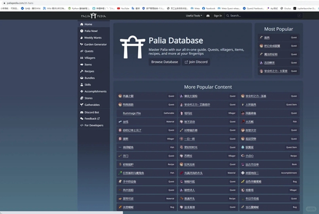Open the Facebook bookmark
Viewport: 319px width, 214px height.
209,9
